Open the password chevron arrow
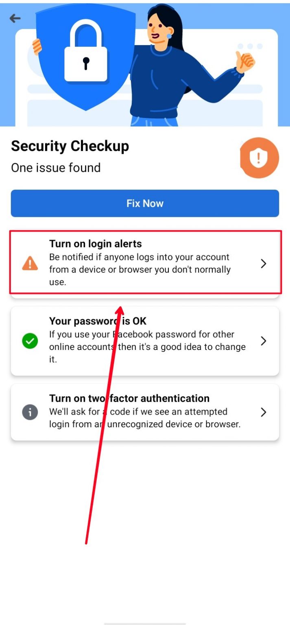Screen dimensions: 290x625 point(264,341)
